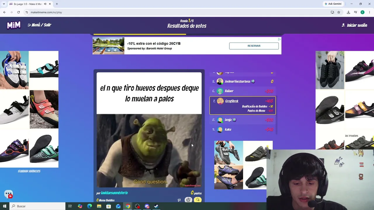
Task: Open the chat bubble with 14 notifications
Action: [8, 194]
